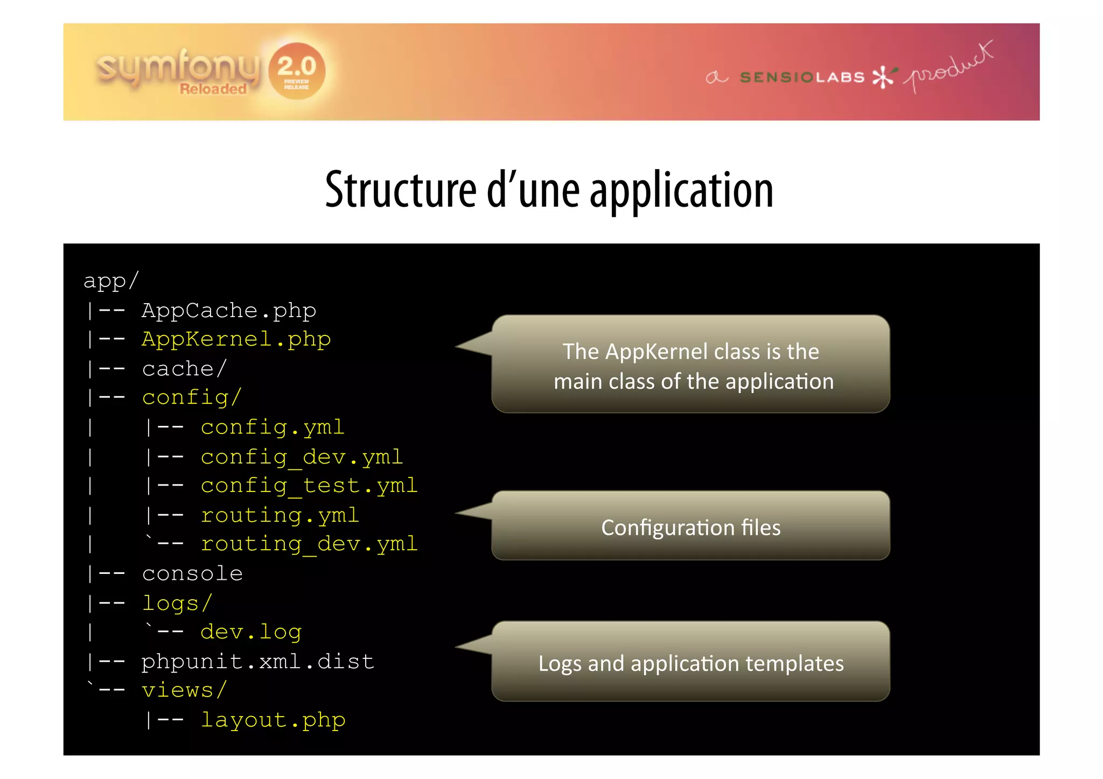Select config_dev.yml file

coord(302,457)
